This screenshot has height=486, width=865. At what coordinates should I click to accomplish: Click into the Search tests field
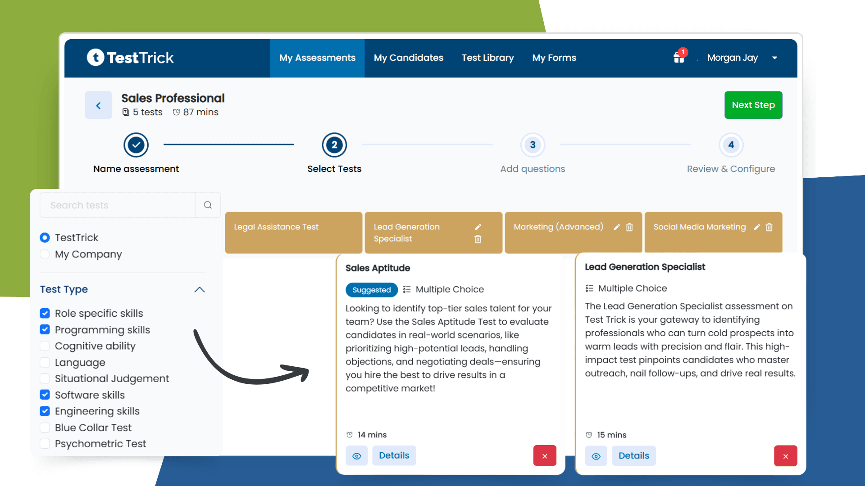tap(117, 205)
